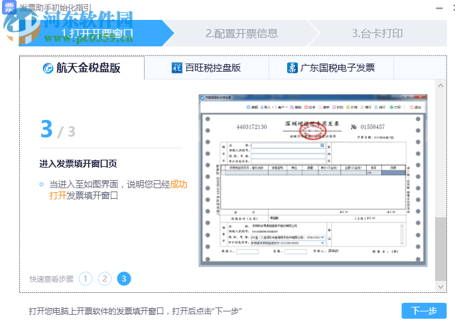Screen dimensions: 455x326
Task: Open the 广东国税电子发票 tab
Action: pos(331,68)
